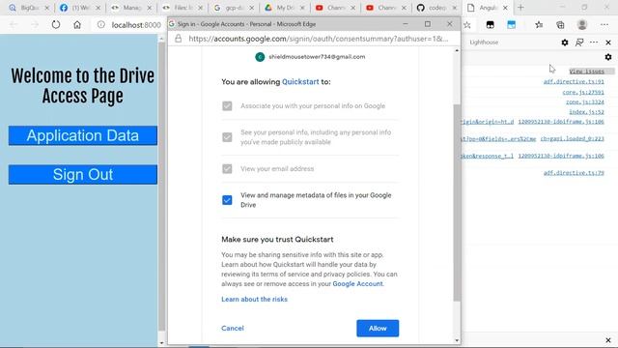The image size is (618, 348).
Task: Open the Favorites list icon
Action: [x=539, y=25]
